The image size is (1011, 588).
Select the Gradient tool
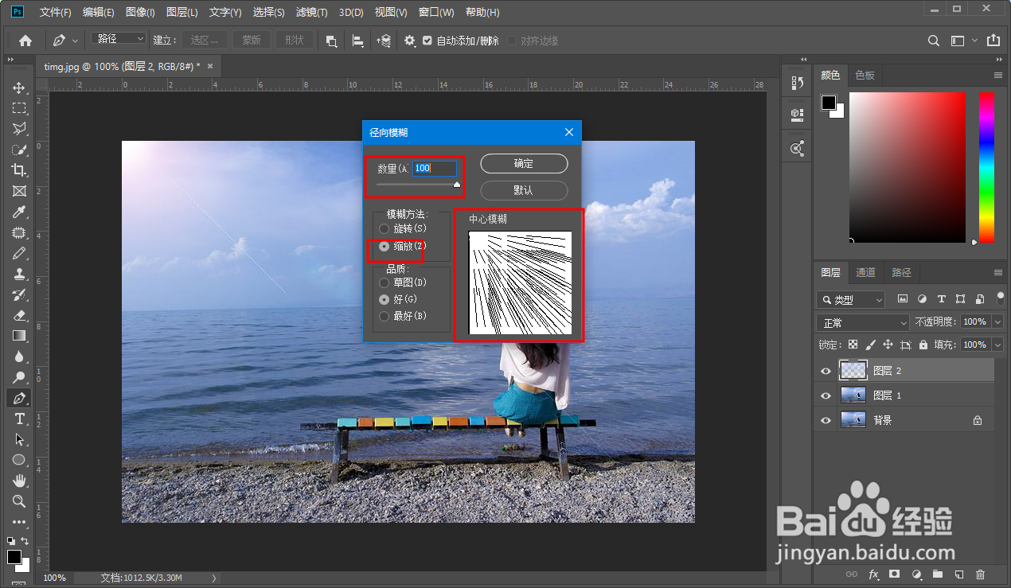(x=19, y=336)
